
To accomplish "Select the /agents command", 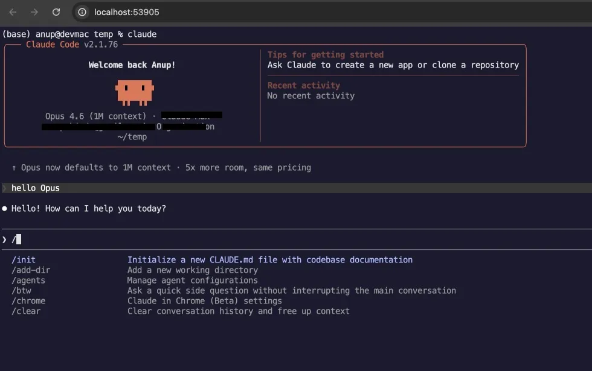I will pos(28,280).
